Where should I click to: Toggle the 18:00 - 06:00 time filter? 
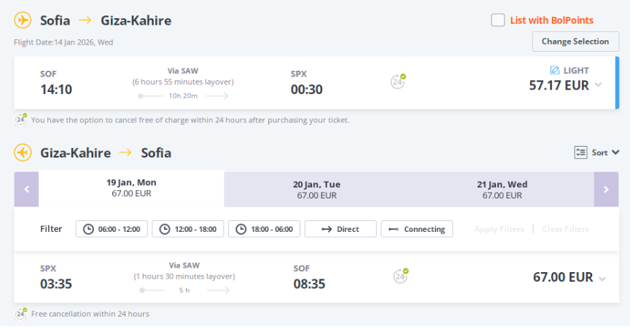(264, 229)
